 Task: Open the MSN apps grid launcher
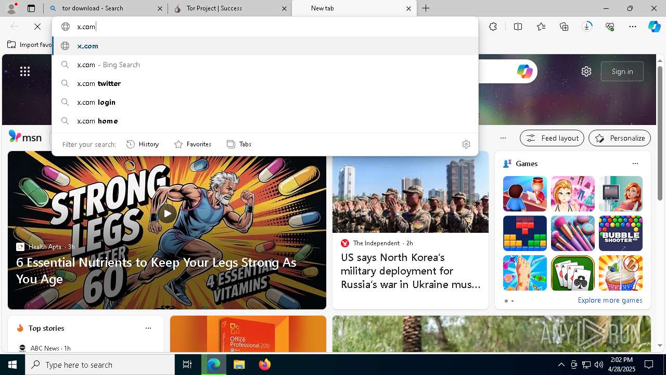[x=25, y=71]
